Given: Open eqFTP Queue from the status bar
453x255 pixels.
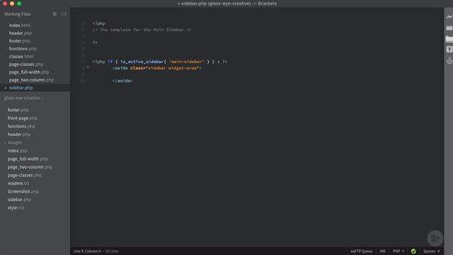Looking at the screenshot, I should pos(362,251).
